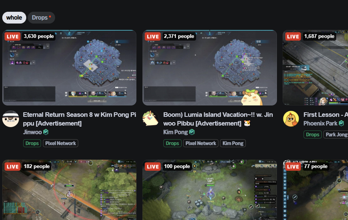Click Drops tag under Jinwoo stream
The width and height of the screenshot is (348, 220).
tap(32, 143)
